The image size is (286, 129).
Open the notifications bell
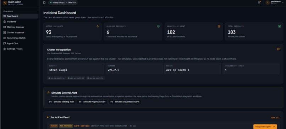point(259,2)
